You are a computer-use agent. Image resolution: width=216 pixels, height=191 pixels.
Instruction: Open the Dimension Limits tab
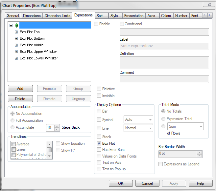[x=58, y=16]
